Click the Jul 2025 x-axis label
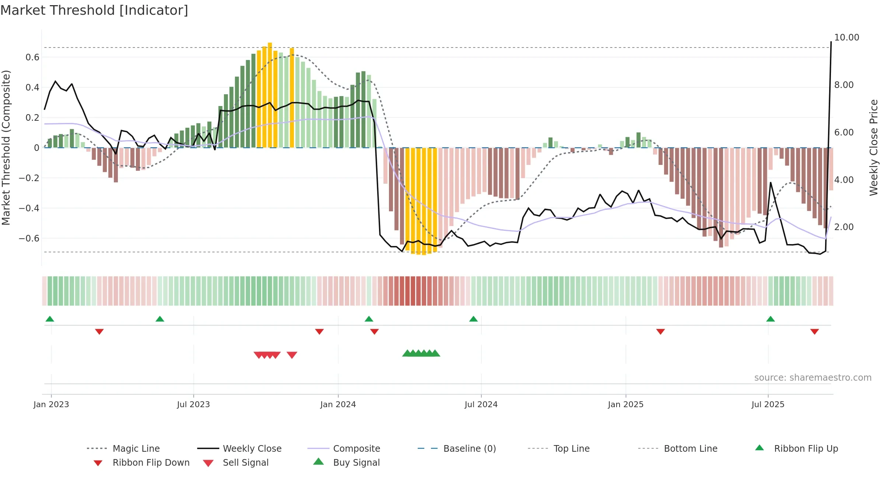 [x=768, y=404]
